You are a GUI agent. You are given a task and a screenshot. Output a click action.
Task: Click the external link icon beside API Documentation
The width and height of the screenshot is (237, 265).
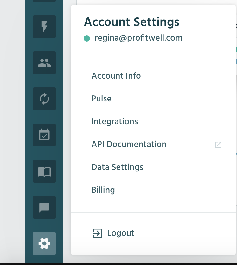tap(218, 145)
